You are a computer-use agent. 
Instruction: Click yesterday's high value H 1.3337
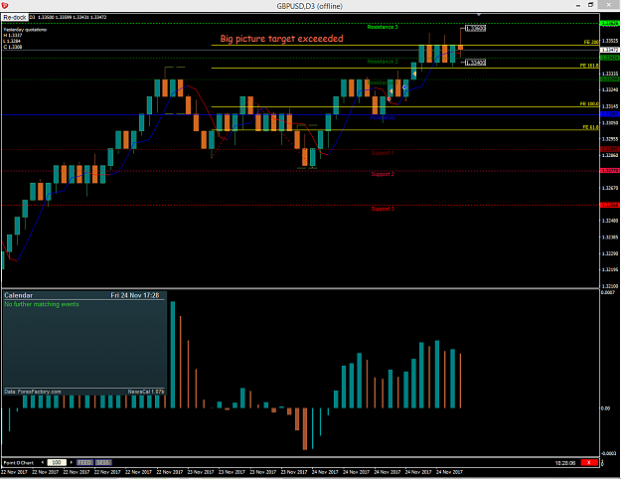13,35
